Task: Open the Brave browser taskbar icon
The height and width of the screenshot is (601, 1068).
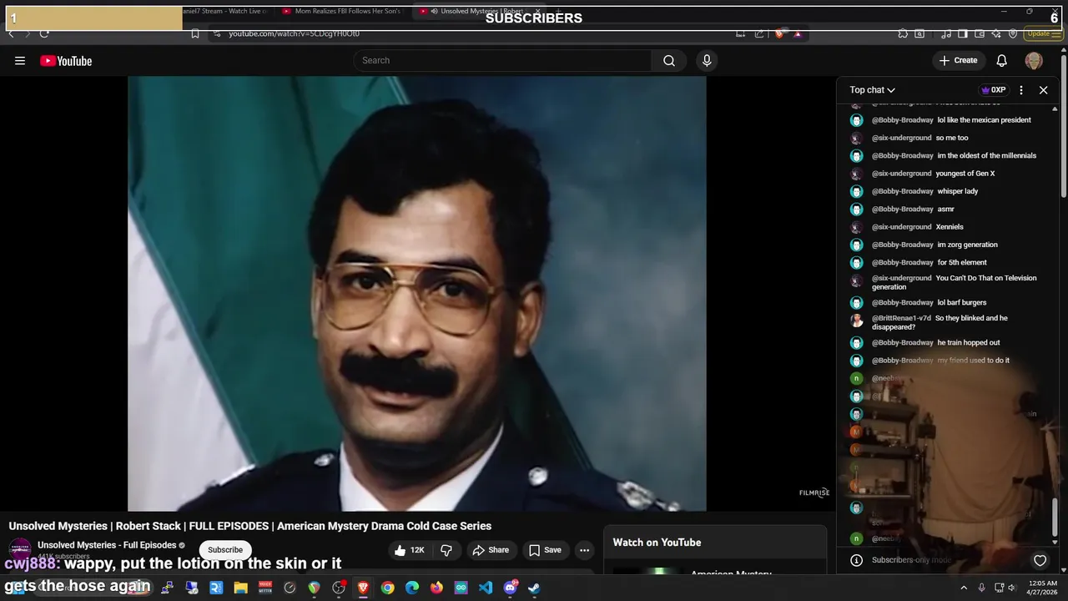Action: 363,588
